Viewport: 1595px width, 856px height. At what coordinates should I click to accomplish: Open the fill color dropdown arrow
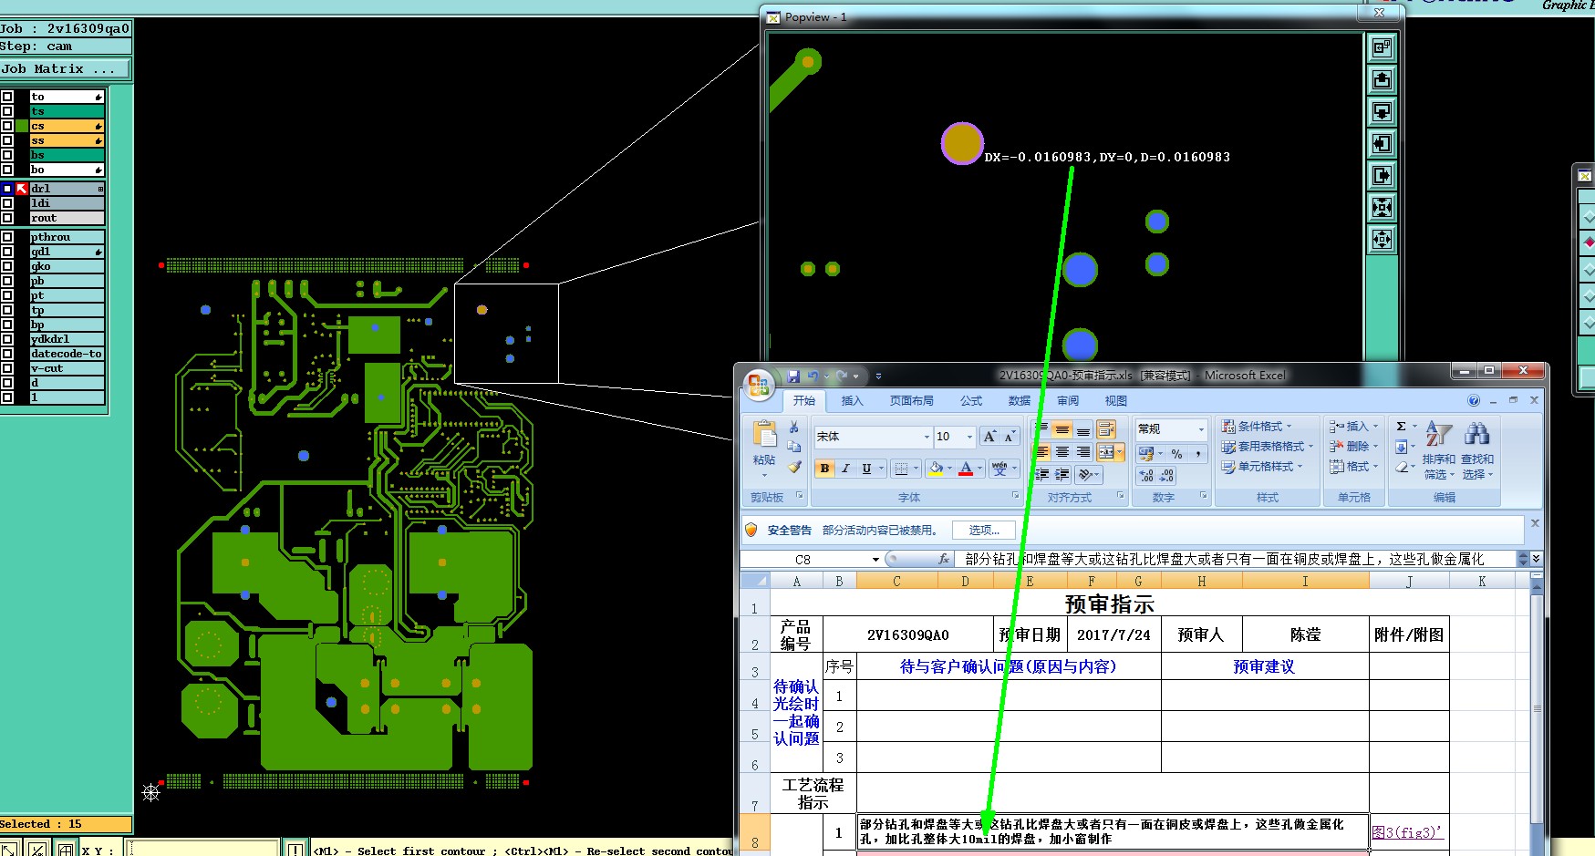pos(949,469)
